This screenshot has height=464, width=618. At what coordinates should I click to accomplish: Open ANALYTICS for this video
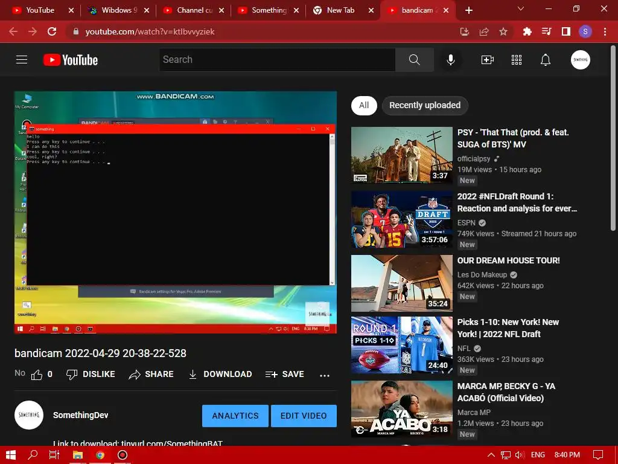[235, 416]
